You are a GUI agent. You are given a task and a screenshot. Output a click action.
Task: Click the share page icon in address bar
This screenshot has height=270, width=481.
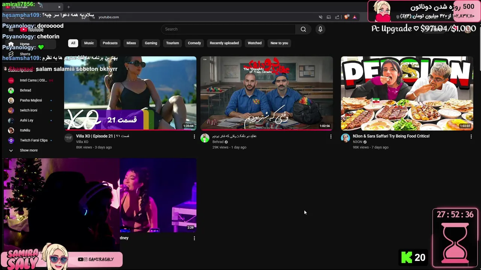pos(337,17)
